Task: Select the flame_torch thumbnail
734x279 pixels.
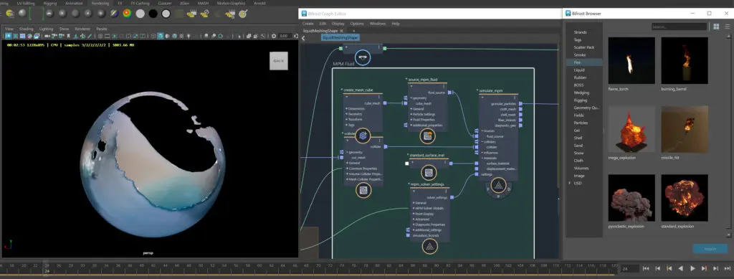Action: (631, 61)
